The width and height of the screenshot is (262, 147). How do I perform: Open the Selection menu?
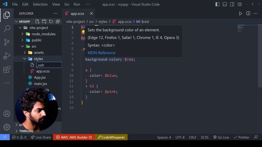coord(40,4)
